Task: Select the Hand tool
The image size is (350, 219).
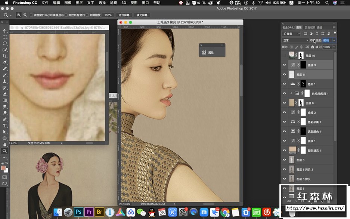Action: [x=4, y=144]
